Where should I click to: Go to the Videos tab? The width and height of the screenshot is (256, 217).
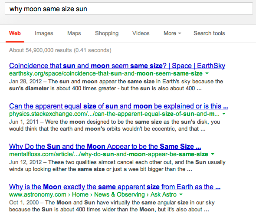tap(141, 33)
